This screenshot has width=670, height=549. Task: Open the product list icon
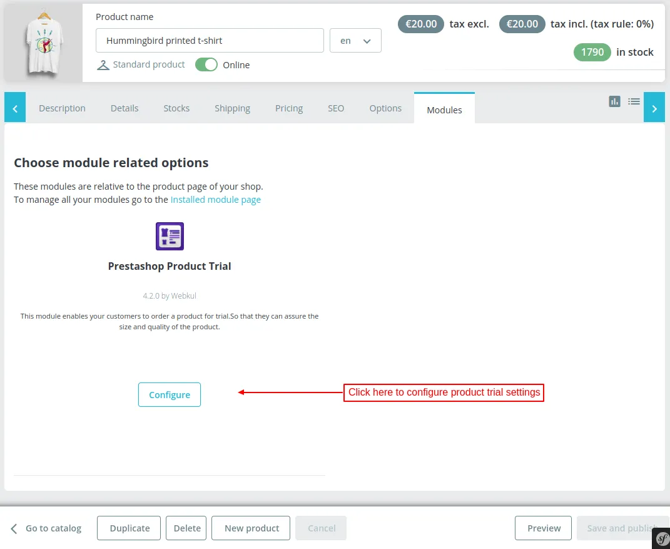point(634,101)
